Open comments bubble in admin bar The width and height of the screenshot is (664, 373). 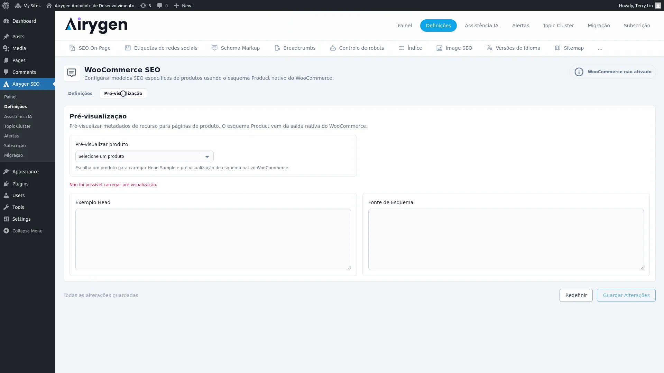coord(162,6)
